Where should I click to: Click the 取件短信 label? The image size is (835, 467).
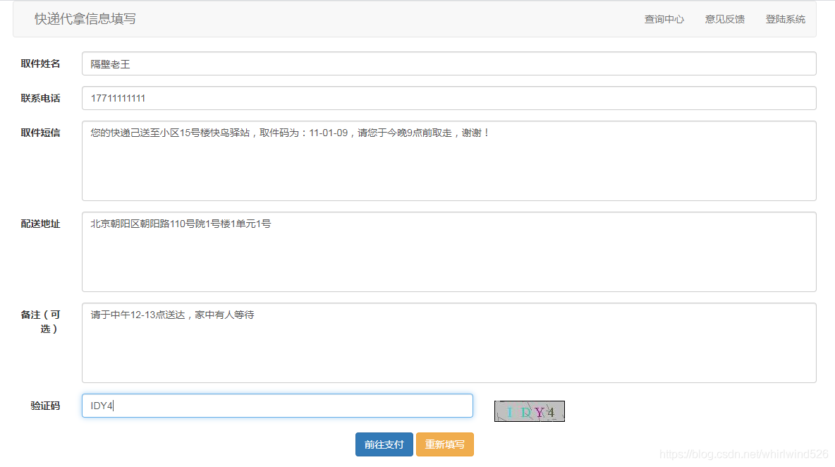pos(40,133)
